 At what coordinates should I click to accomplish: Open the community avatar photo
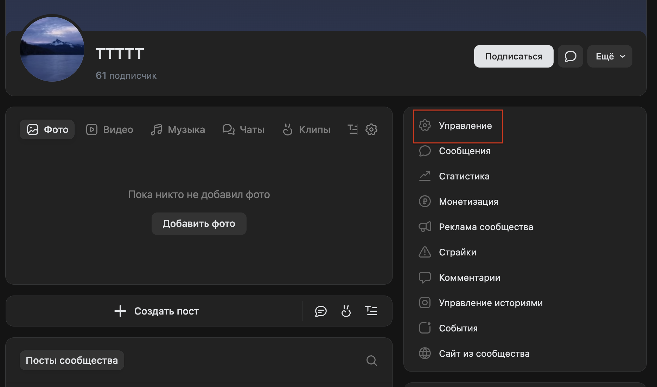click(52, 49)
